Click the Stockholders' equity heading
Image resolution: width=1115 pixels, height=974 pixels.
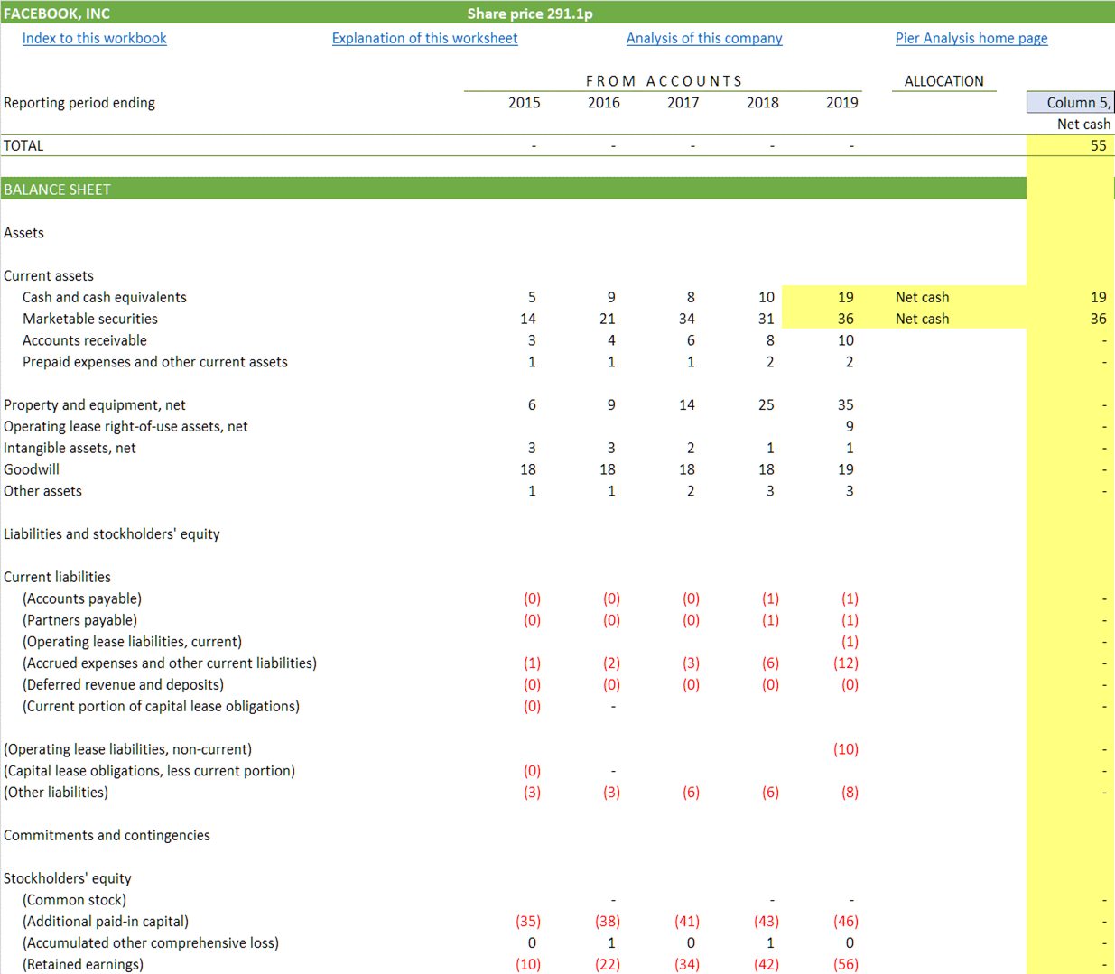[x=68, y=878]
